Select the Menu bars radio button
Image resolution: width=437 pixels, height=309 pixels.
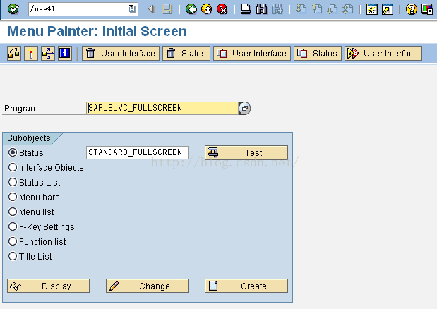[x=13, y=197]
